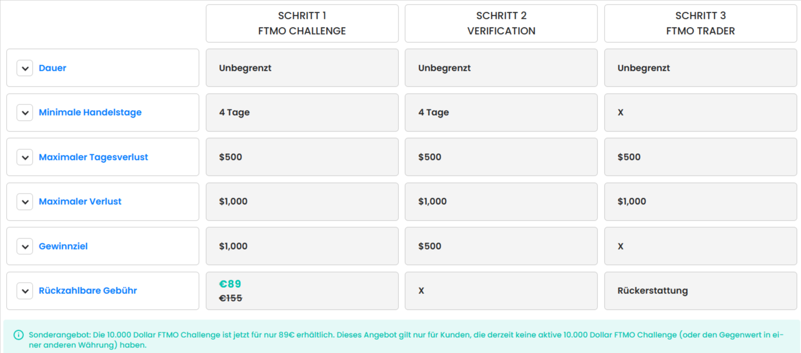Click the info icon in Sonderangebot banner
This screenshot has width=801, height=353.
coord(18,335)
